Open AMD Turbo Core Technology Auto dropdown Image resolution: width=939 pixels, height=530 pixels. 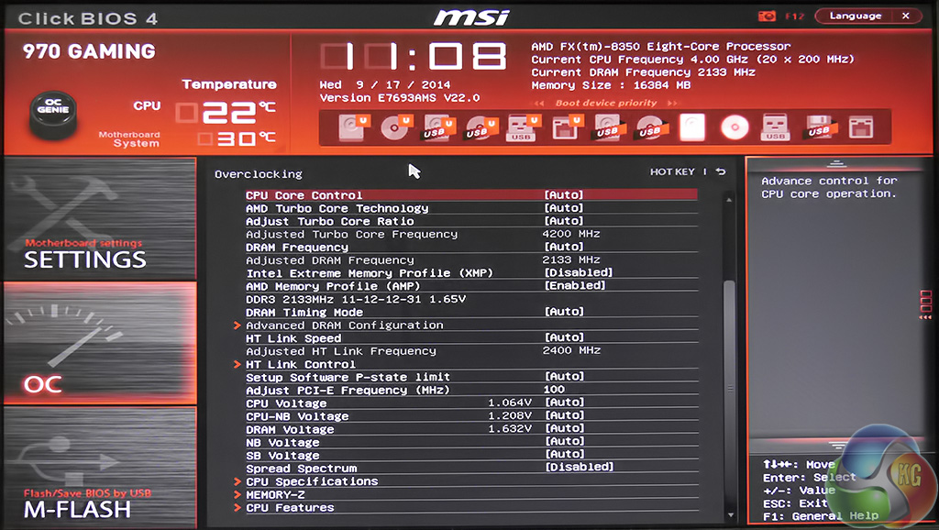(564, 208)
